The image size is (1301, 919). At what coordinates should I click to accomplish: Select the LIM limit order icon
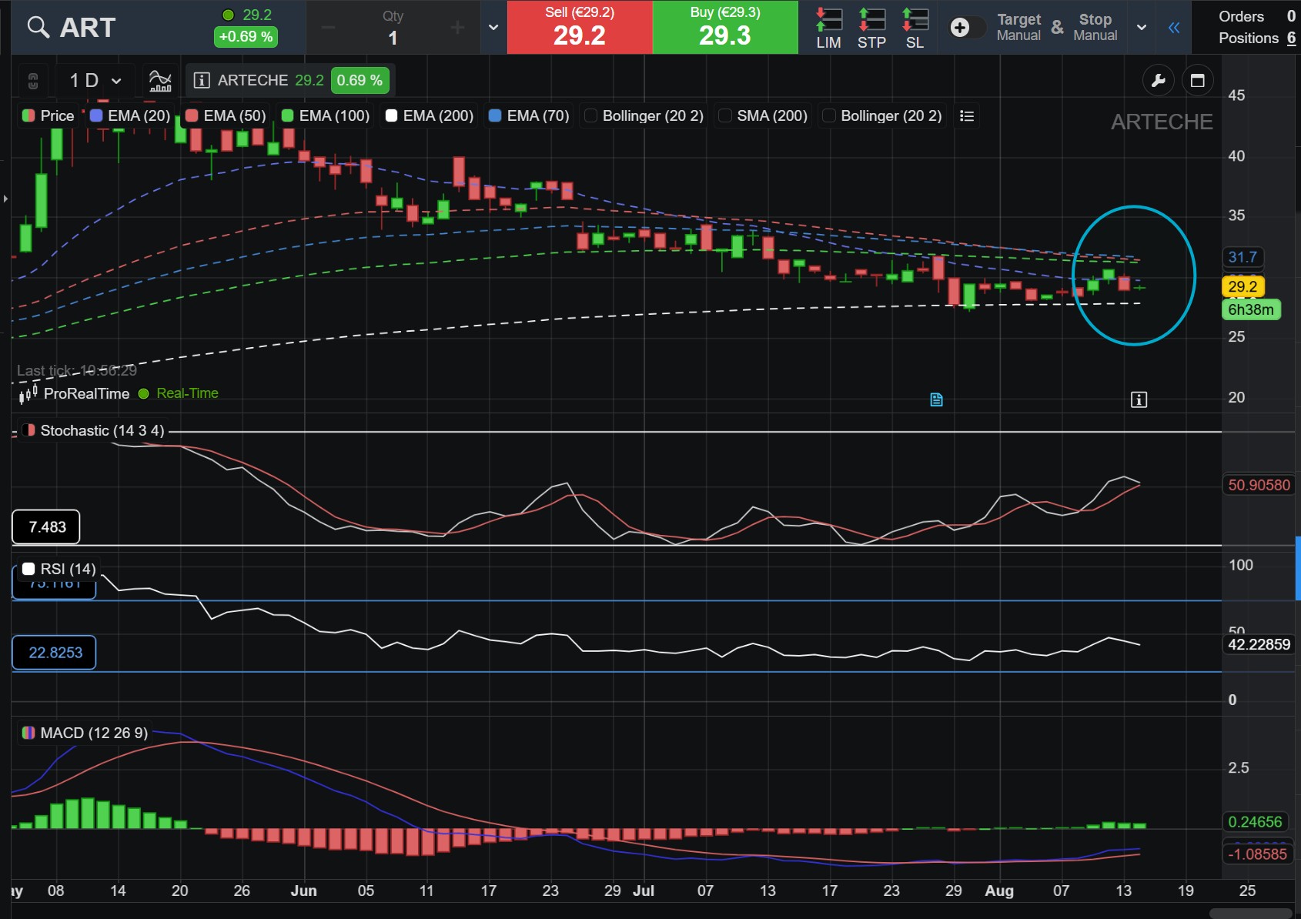(x=828, y=28)
